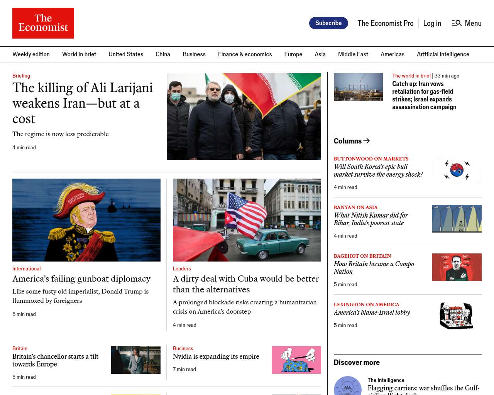Screen dimensions: 494x395
Task: Open the Banyan streetlights illustration
Action: (x=457, y=219)
